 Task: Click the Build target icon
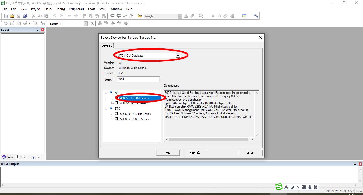coord(12,23)
